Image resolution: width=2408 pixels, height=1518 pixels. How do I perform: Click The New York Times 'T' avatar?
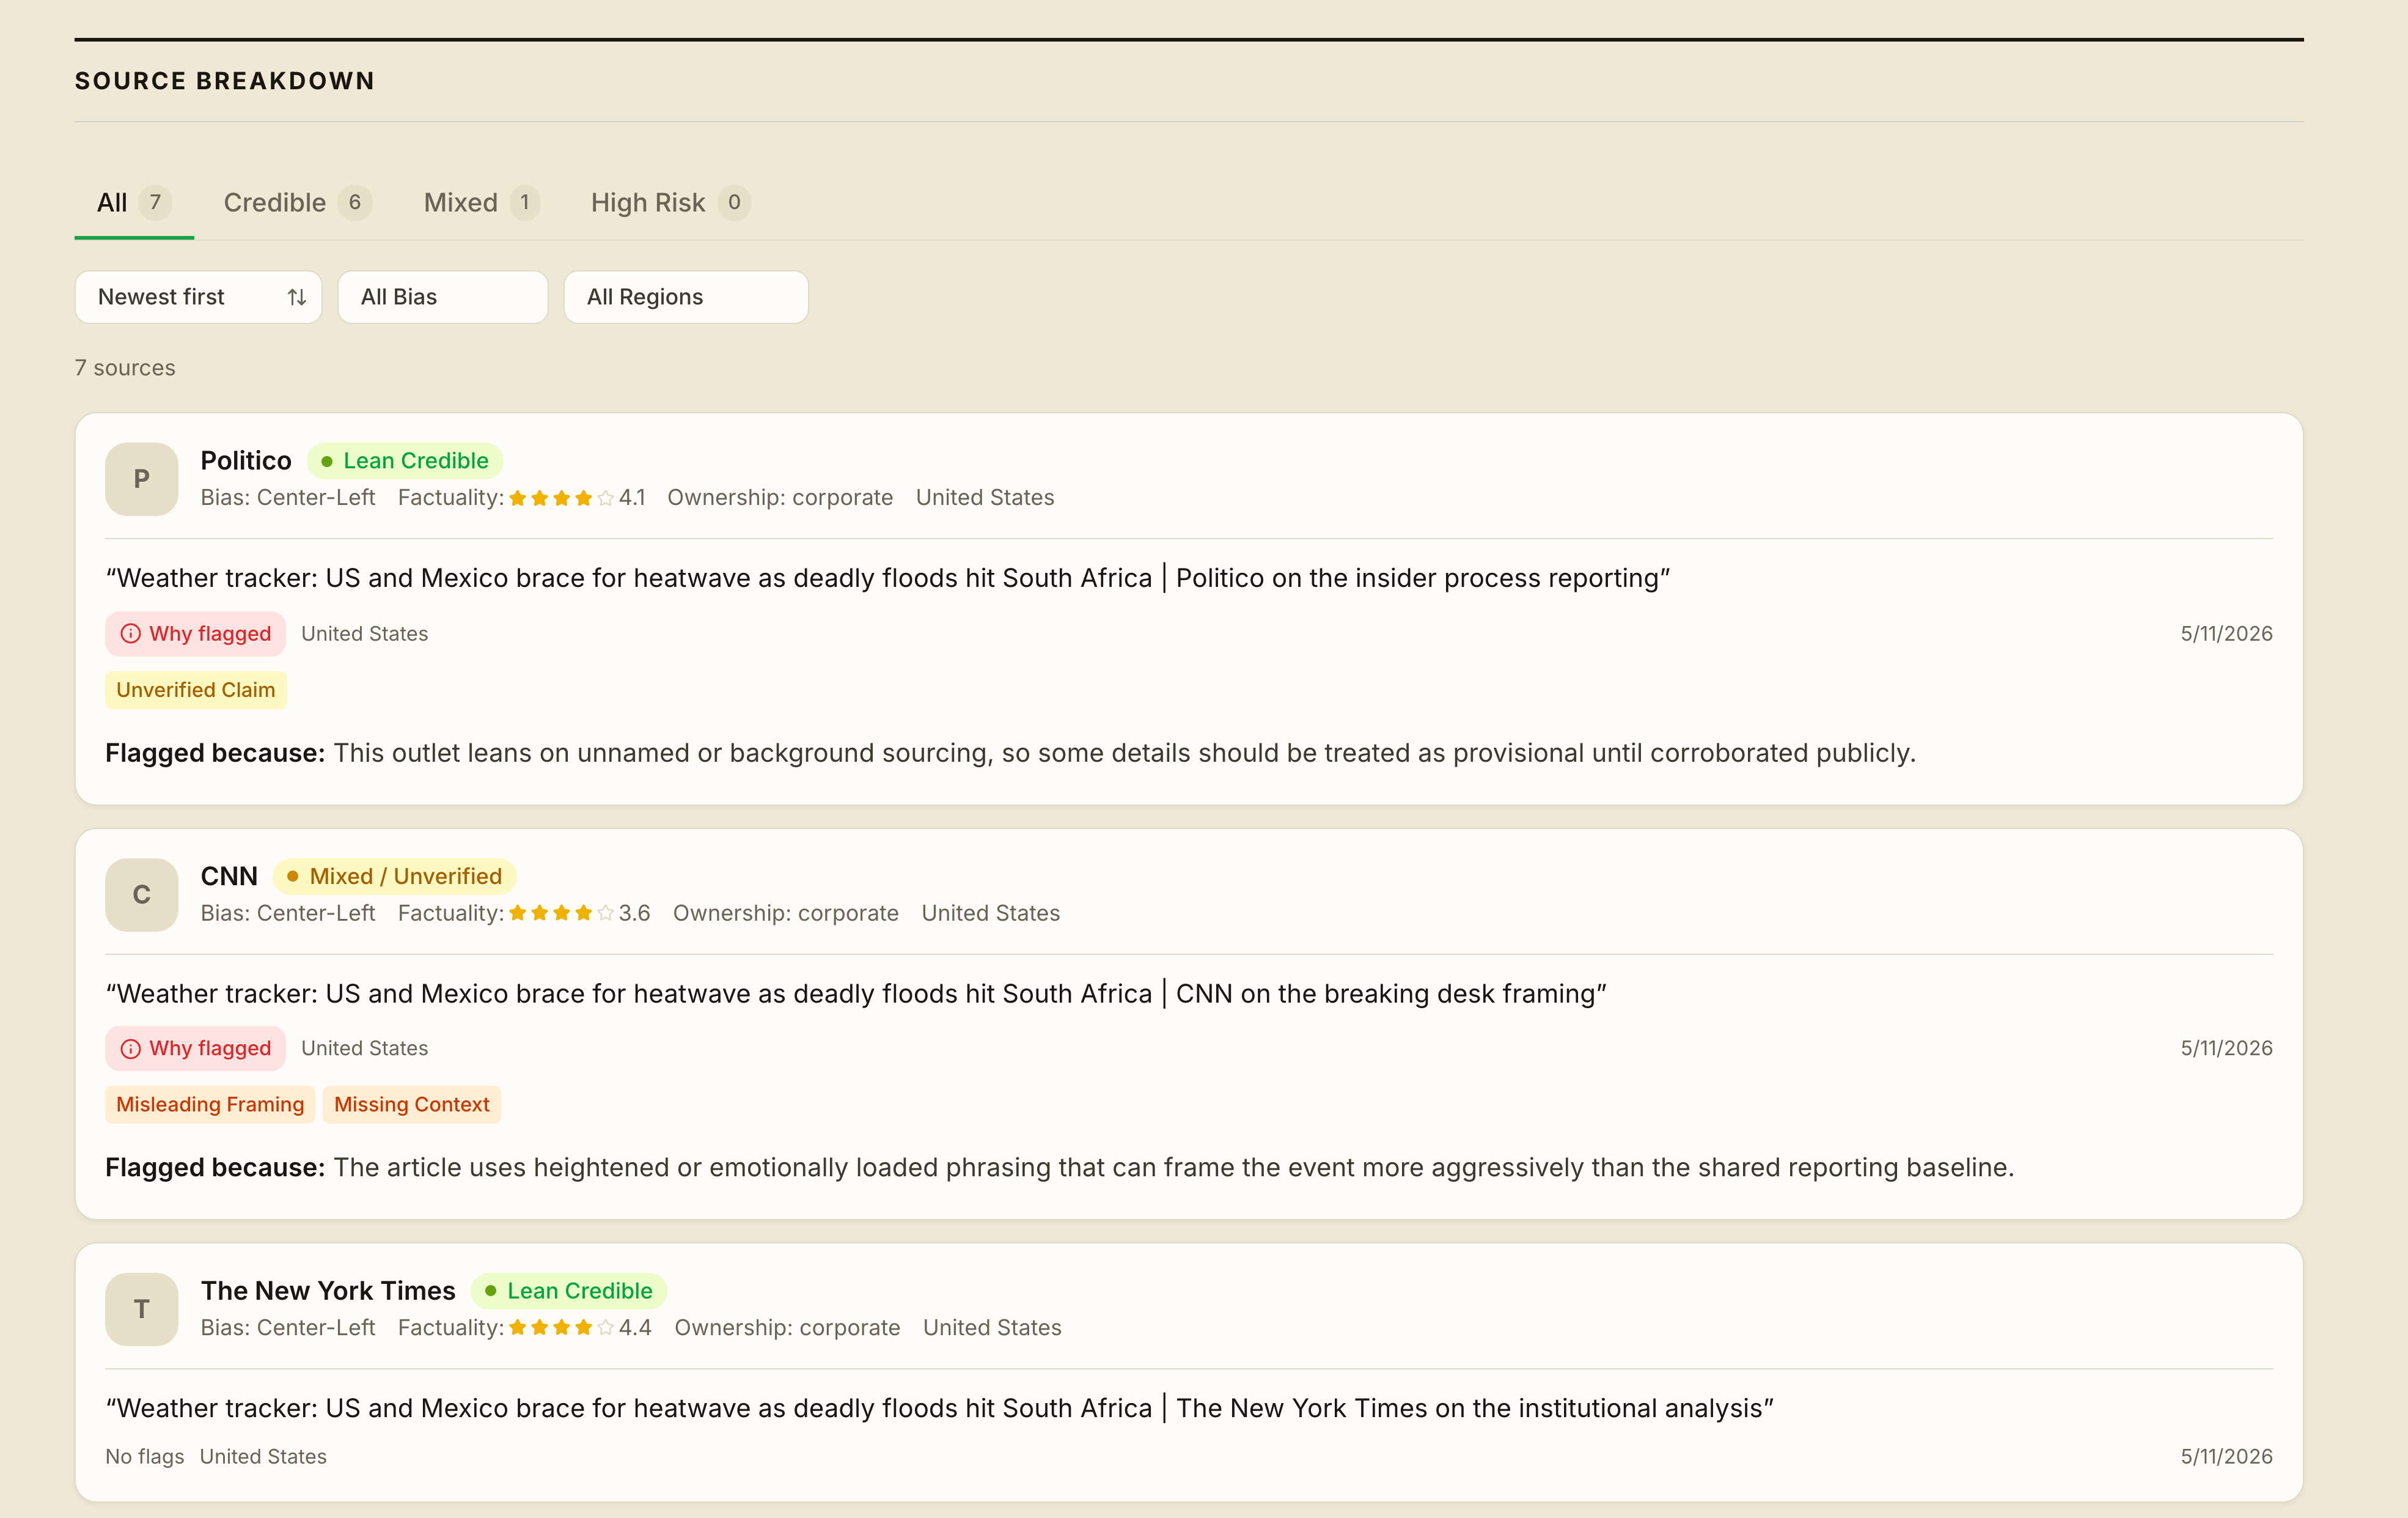pyautogui.click(x=141, y=1309)
